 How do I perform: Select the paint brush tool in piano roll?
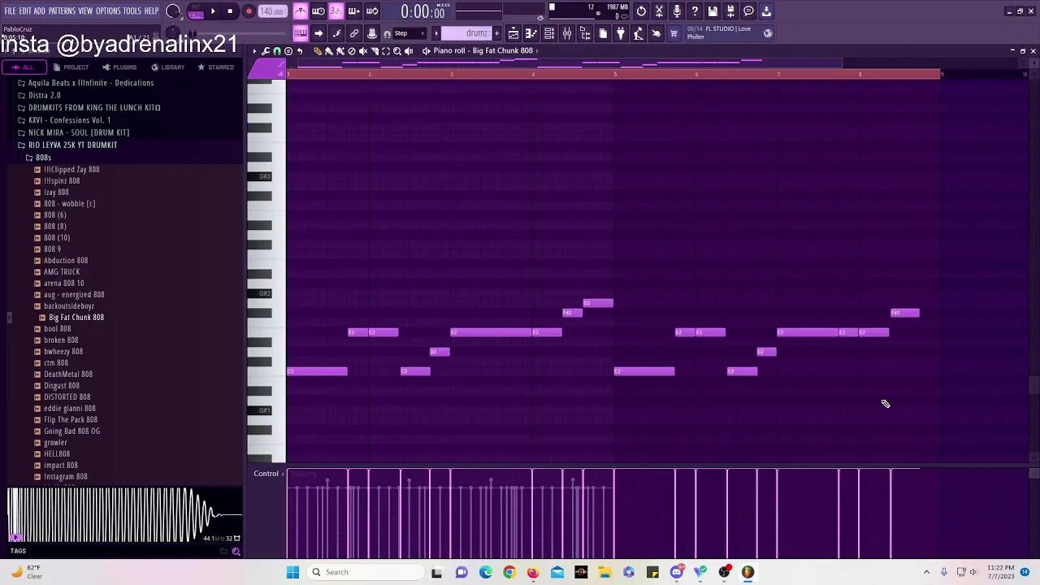tap(329, 51)
